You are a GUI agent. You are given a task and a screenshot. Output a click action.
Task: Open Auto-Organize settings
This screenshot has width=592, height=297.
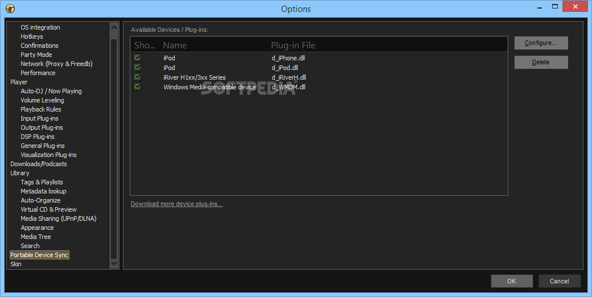pyautogui.click(x=40, y=200)
